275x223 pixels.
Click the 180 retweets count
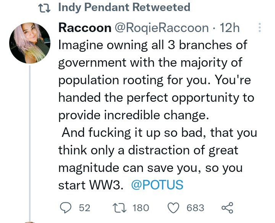click(x=140, y=208)
